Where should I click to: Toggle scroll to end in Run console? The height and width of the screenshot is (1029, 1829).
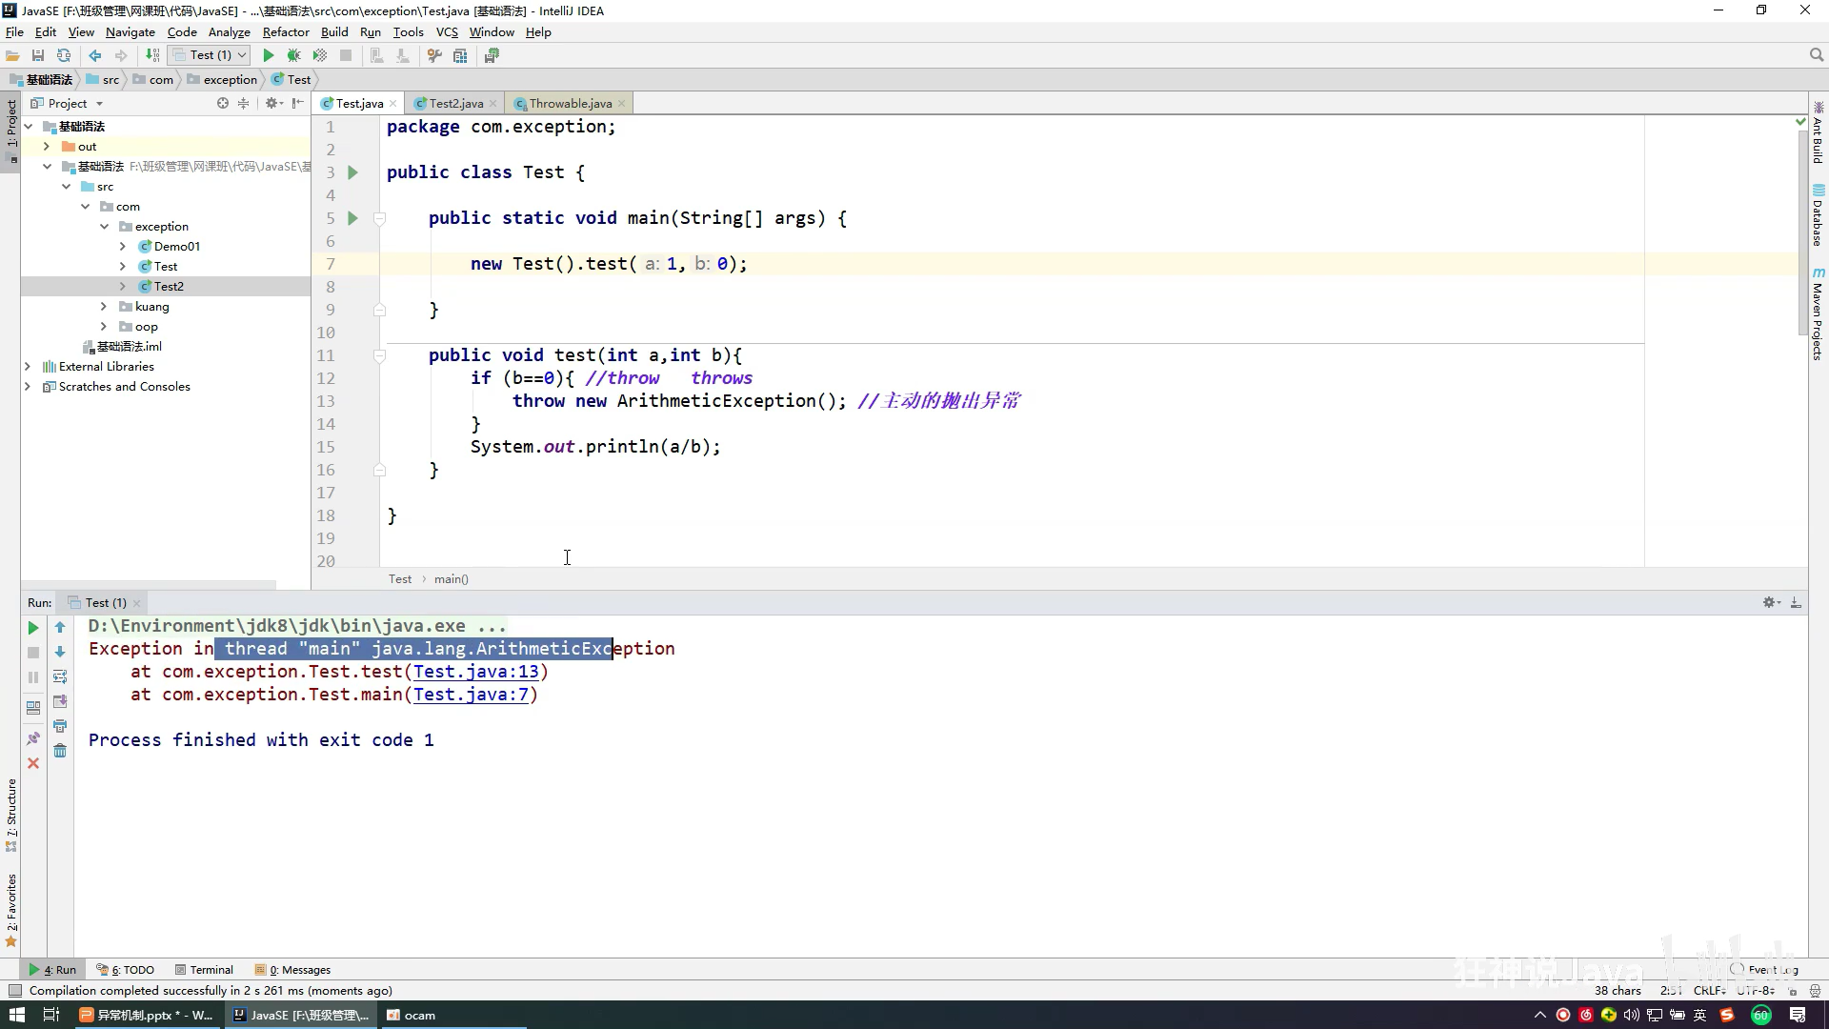[60, 701]
